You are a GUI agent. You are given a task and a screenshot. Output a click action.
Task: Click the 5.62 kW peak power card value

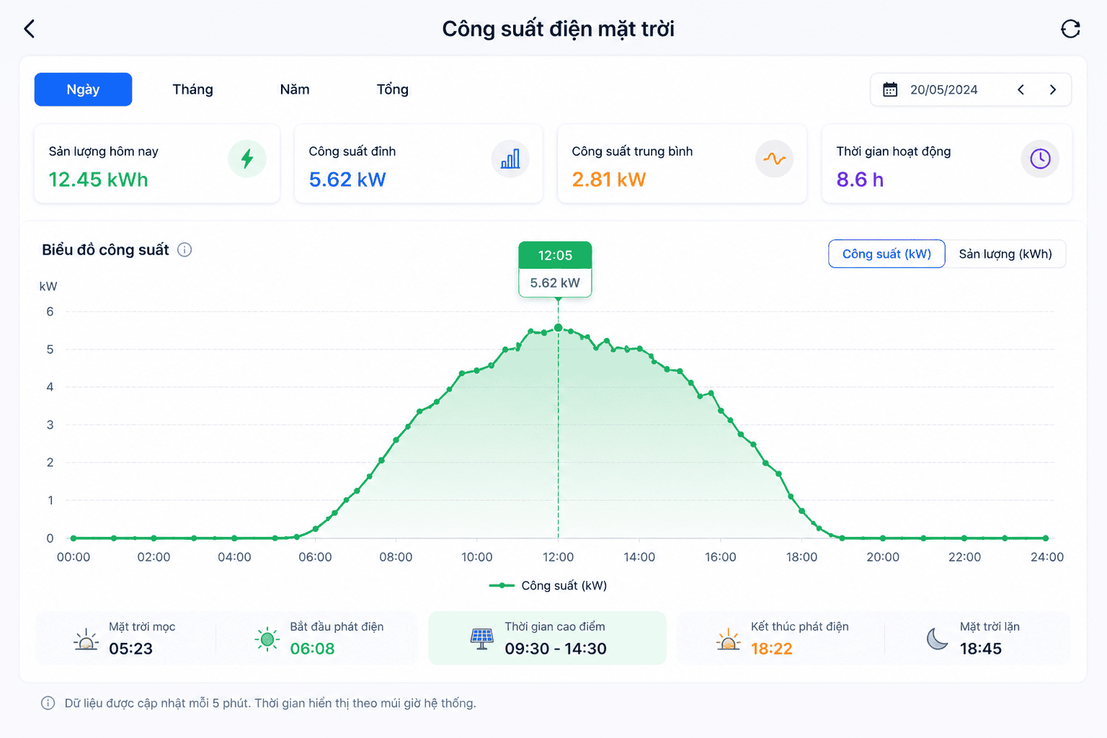click(347, 179)
